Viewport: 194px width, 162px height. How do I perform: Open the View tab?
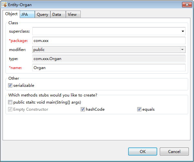(x=73, y=15)
